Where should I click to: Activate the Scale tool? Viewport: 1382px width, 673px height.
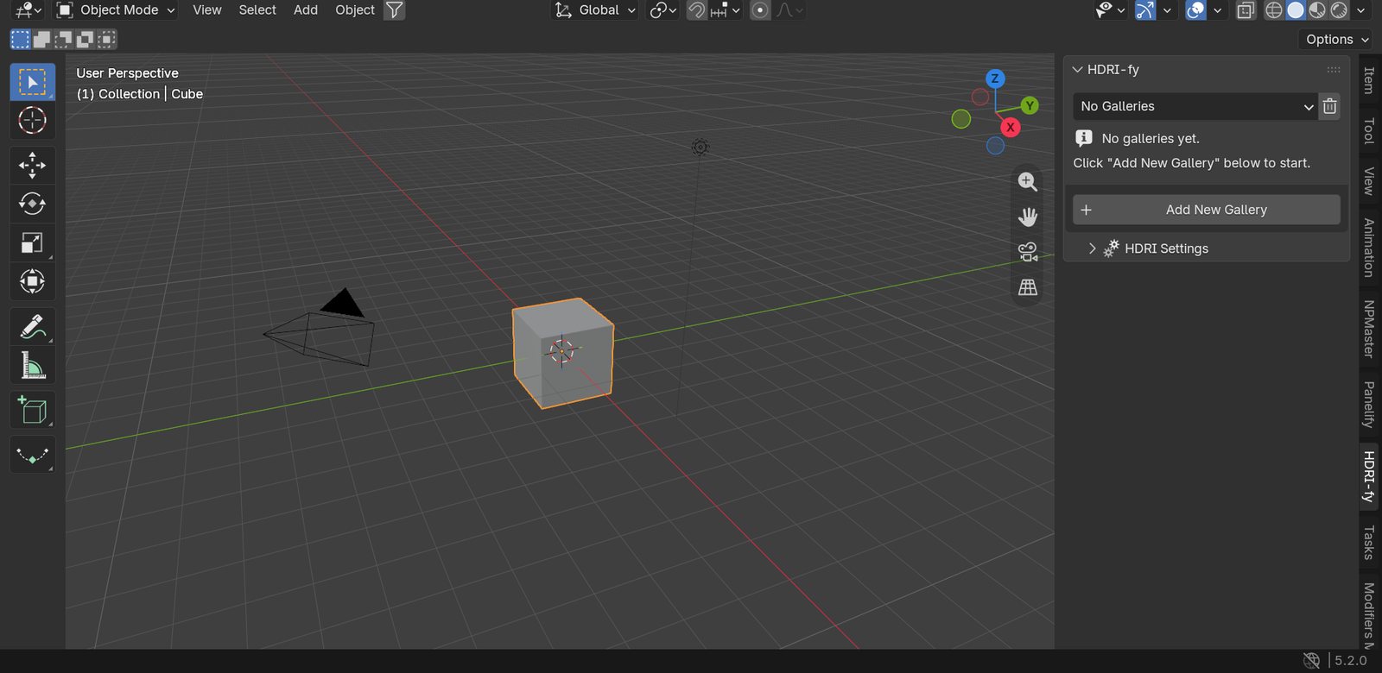coord(33,242)
